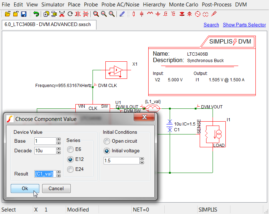Place an inductor using toolbar icon
269x214 pixels.
click(x=150, y=14)
